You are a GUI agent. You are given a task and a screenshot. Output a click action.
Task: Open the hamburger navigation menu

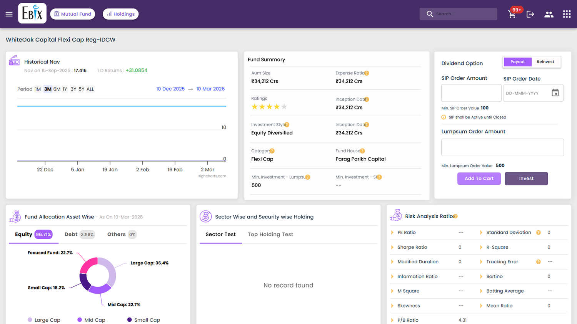pyautogui.click(x=9, y=14)
